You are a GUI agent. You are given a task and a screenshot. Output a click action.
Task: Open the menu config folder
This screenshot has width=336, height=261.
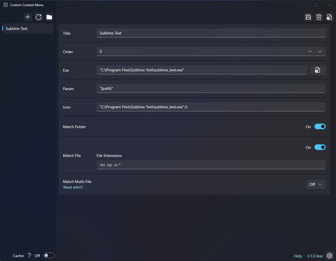point(49,17)
